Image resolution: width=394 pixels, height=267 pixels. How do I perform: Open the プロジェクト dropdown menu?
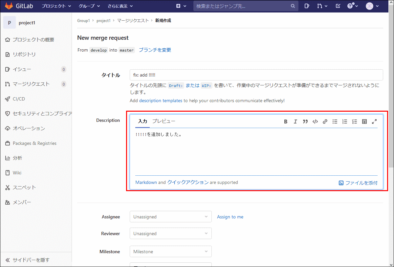[56, 6]
